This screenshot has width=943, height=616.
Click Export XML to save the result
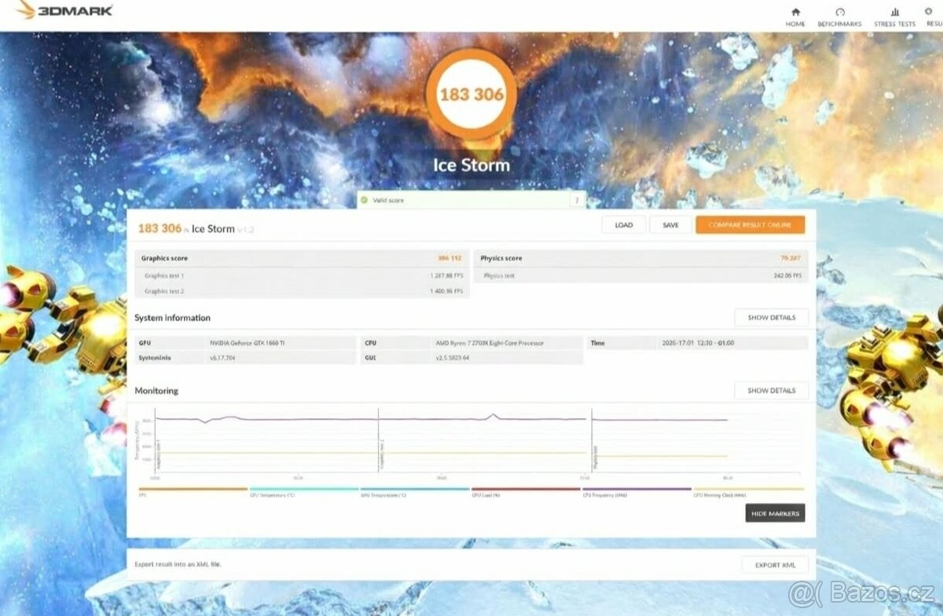[x=775, y=564]
